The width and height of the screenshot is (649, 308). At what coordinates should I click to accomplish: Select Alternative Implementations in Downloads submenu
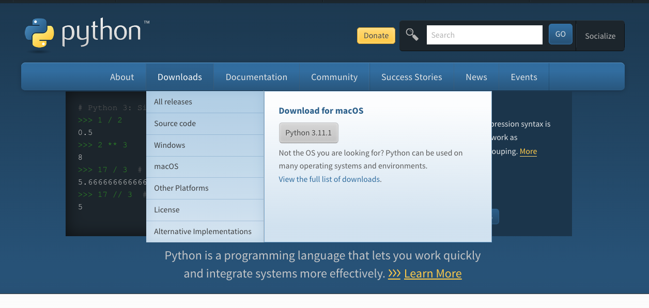click(205, 232)
